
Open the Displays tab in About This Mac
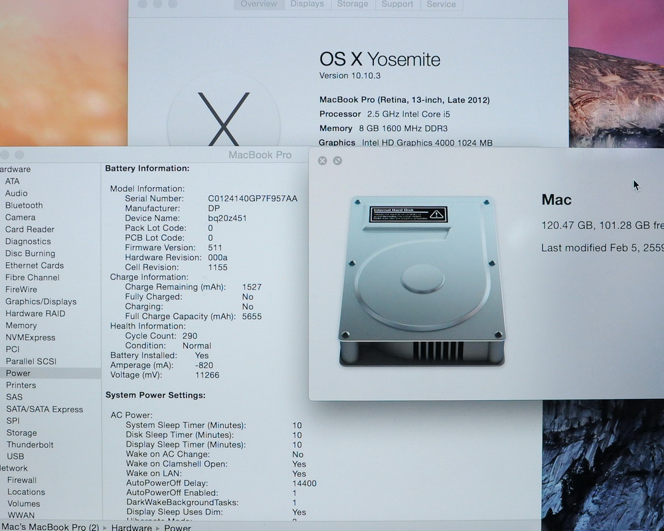click(x=307, y=4)
